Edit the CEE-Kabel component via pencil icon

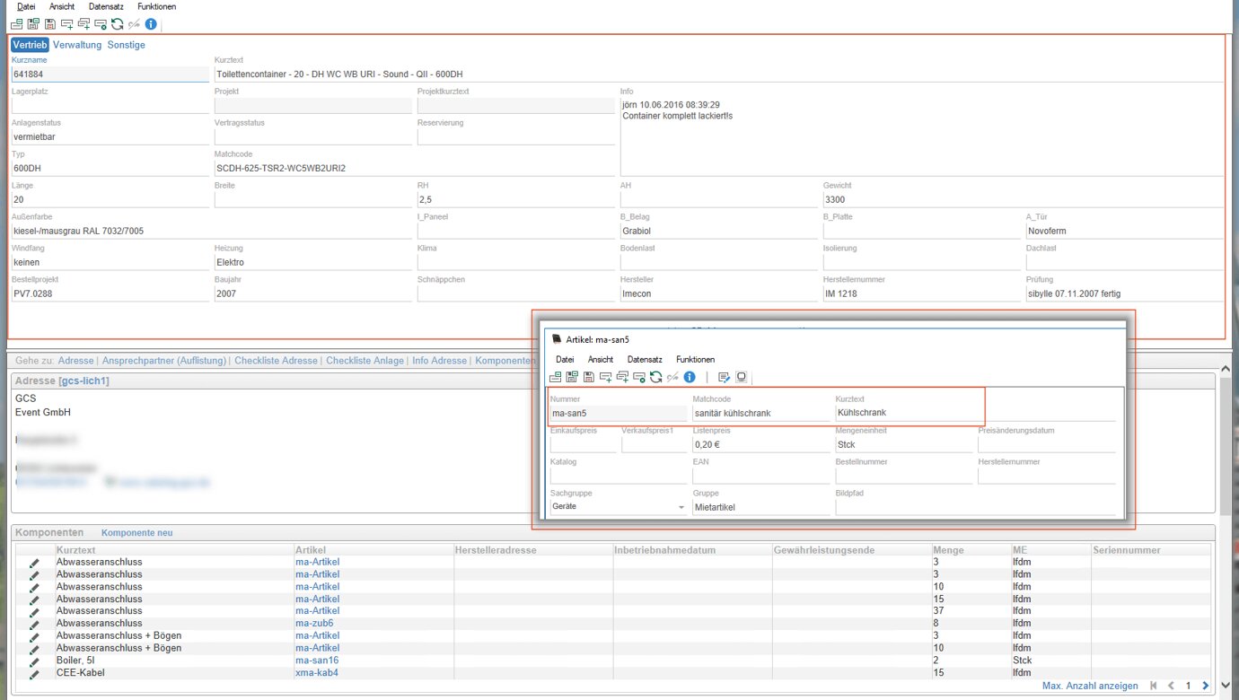coord(34,673)
